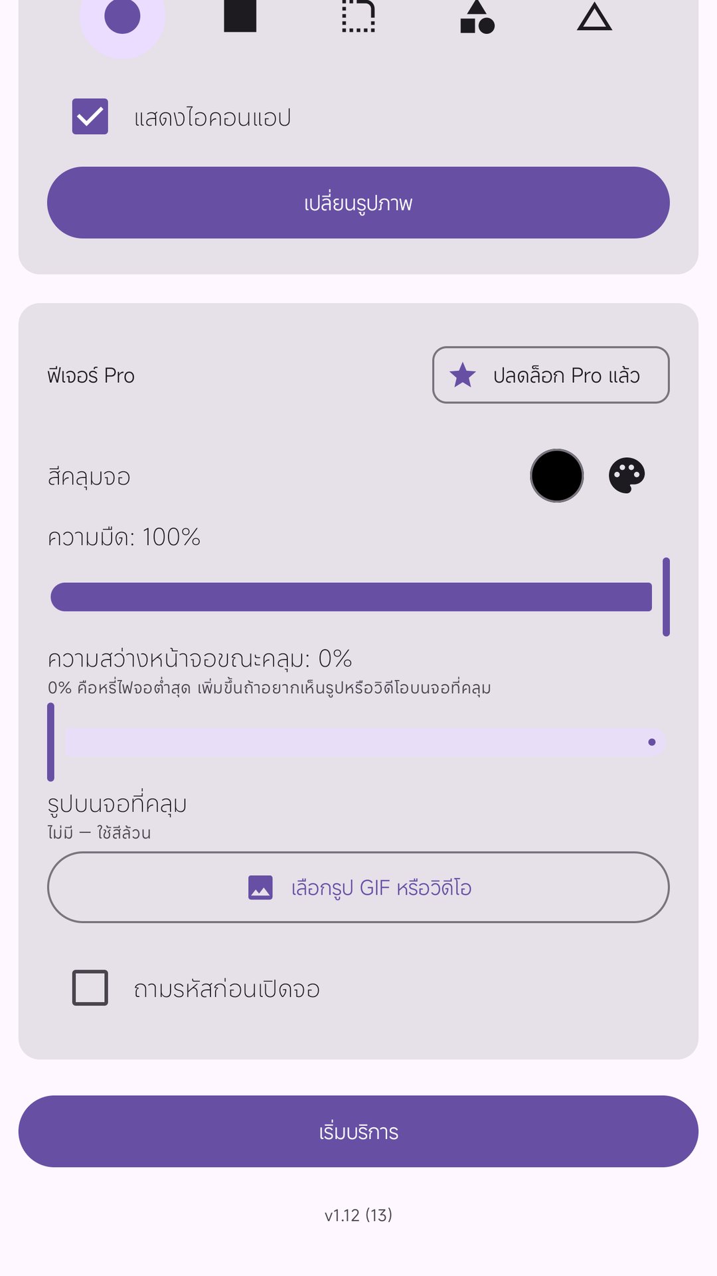Screen dimensions: 717x1276
Task: Tap the เปลี่ยนรูปภาพ button
Action: [358, 203]
